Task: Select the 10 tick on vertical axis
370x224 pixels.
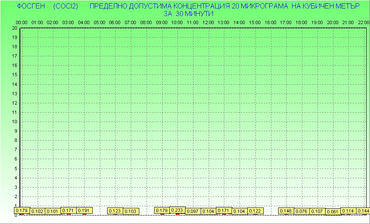Action: click(14, 122)
